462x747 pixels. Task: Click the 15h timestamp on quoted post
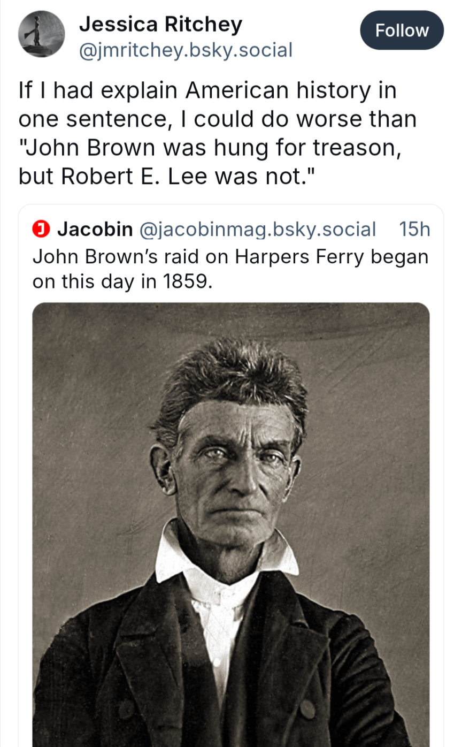414,230
